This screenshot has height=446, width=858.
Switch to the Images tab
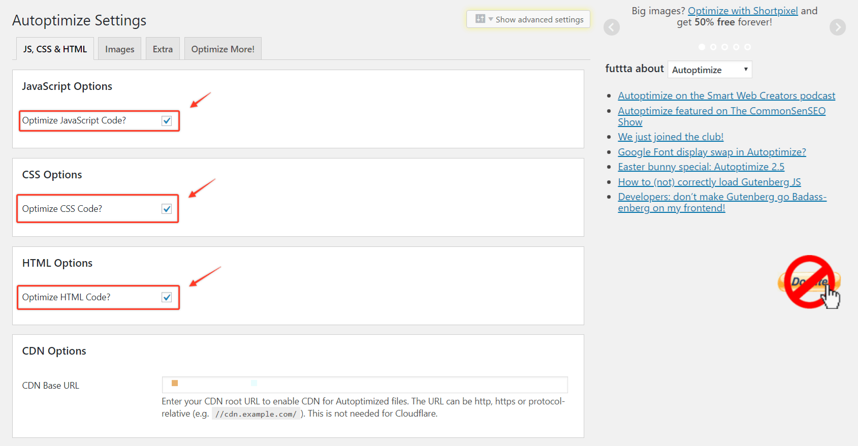click(x=120, y=49)
